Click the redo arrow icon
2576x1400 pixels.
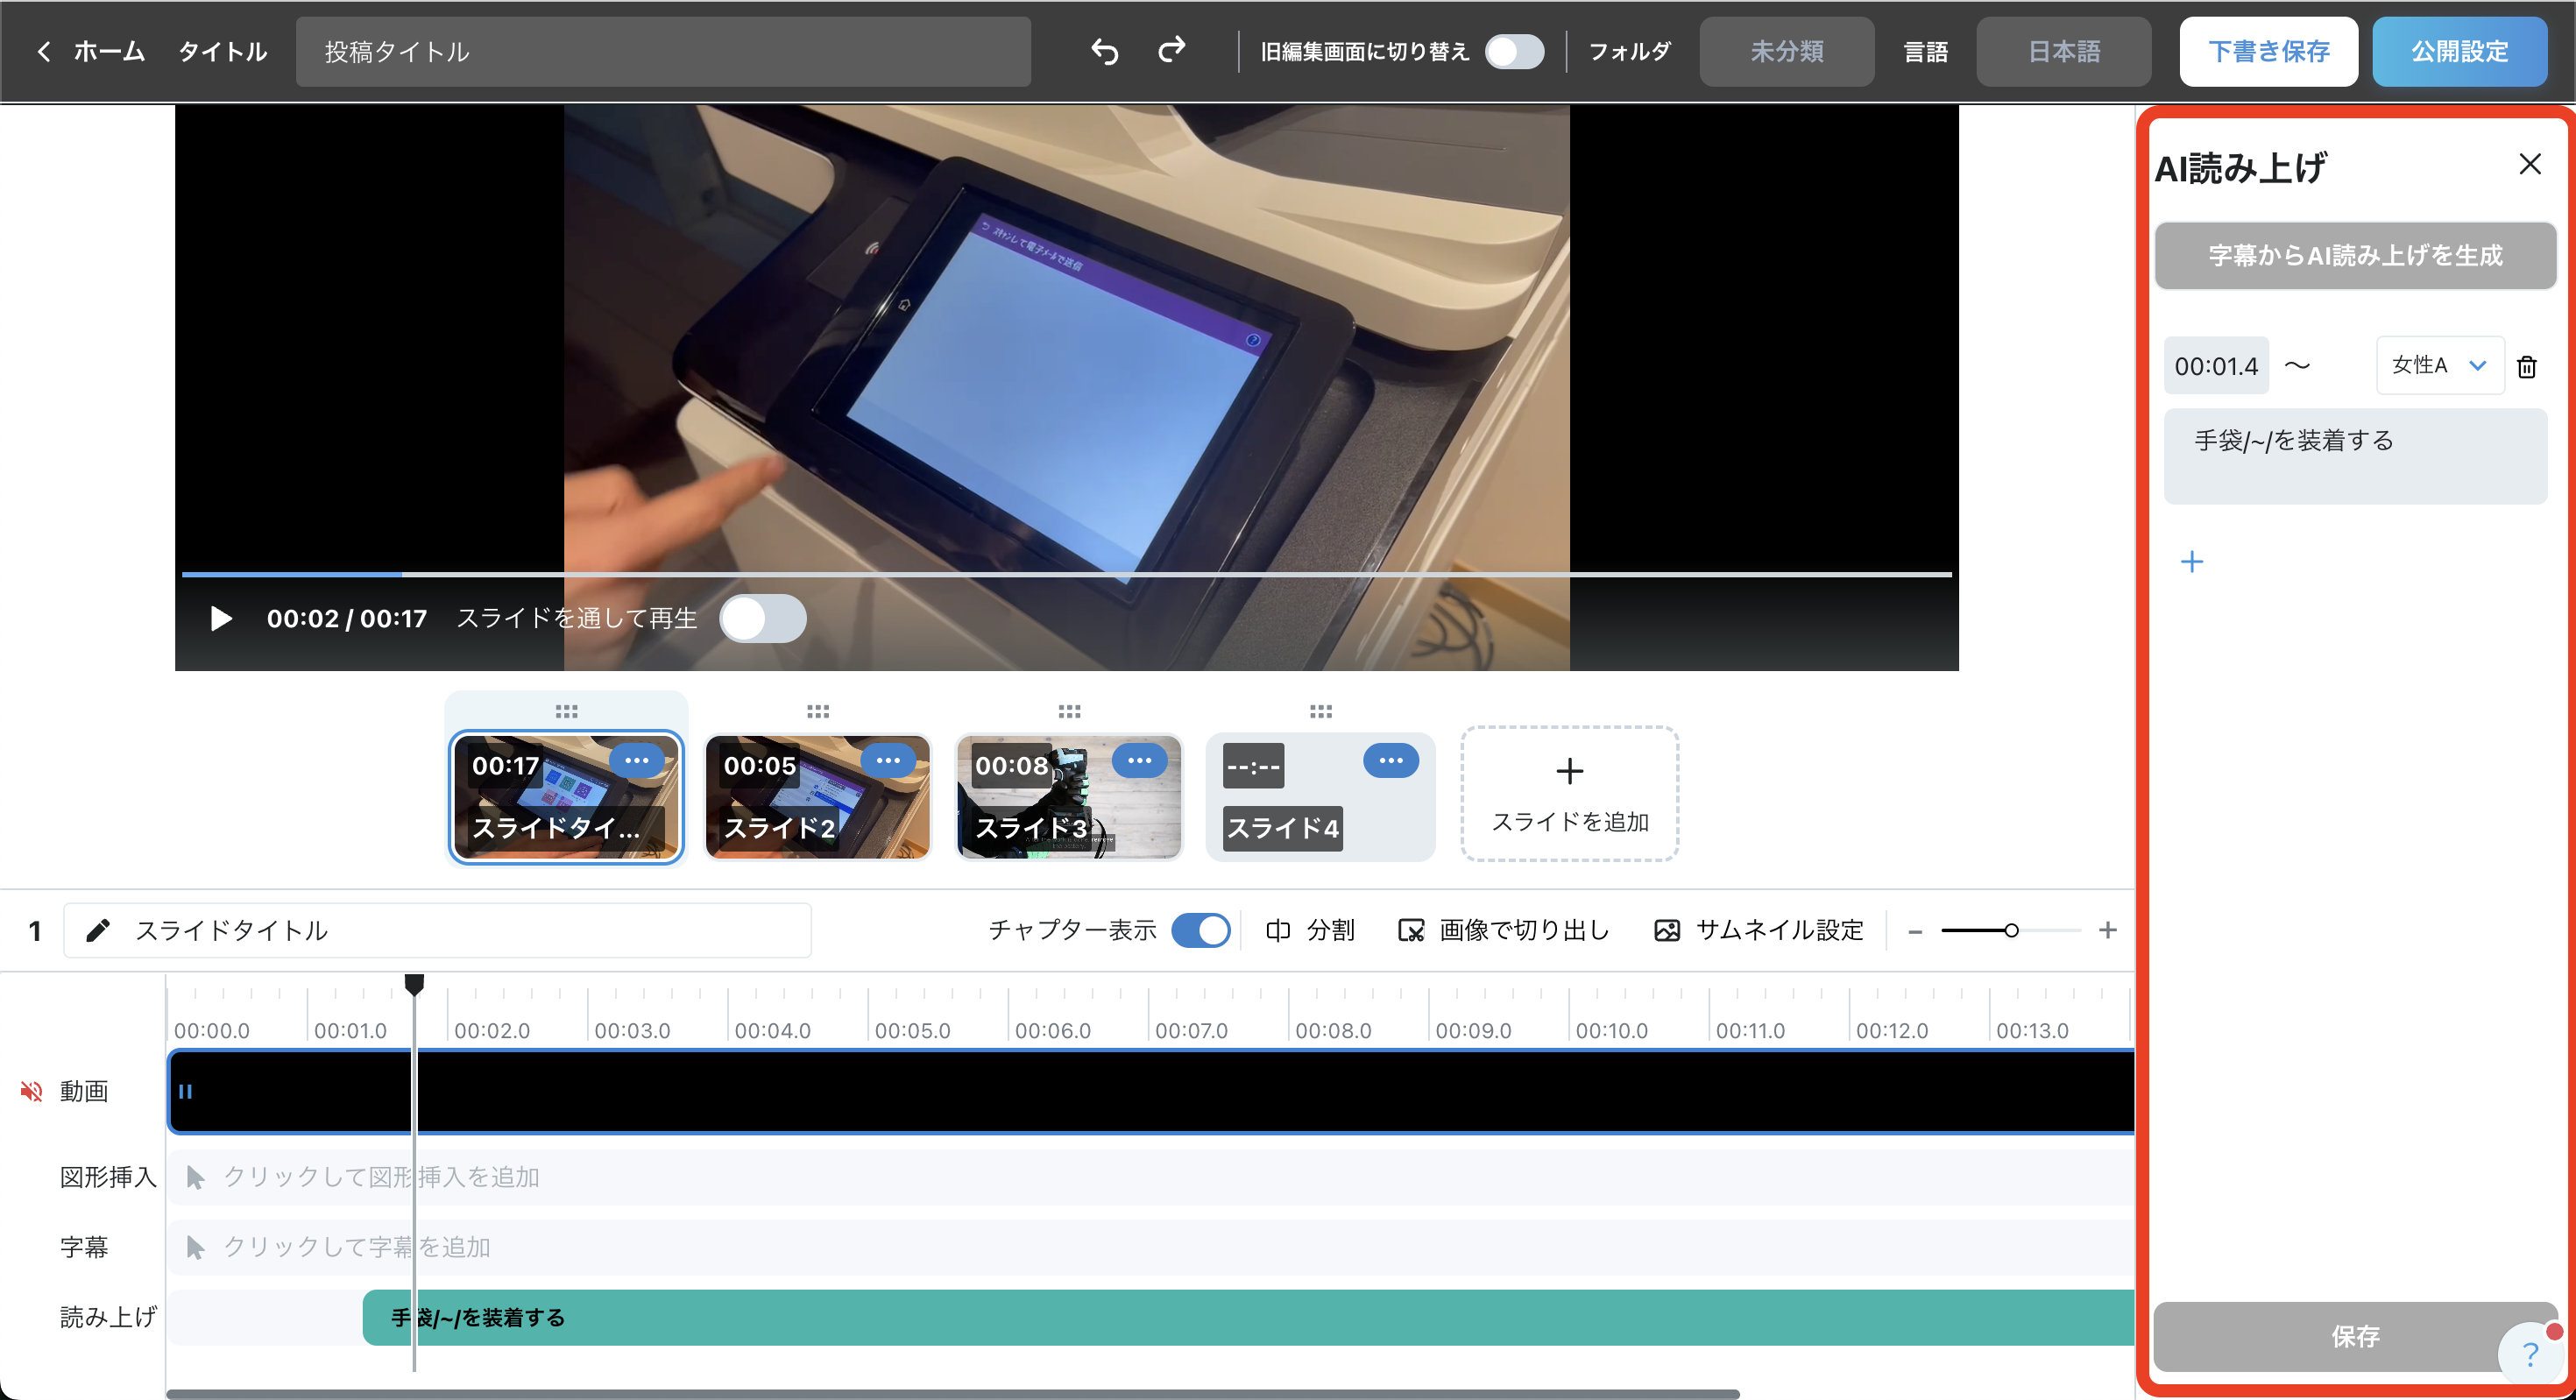[1172, 49]
